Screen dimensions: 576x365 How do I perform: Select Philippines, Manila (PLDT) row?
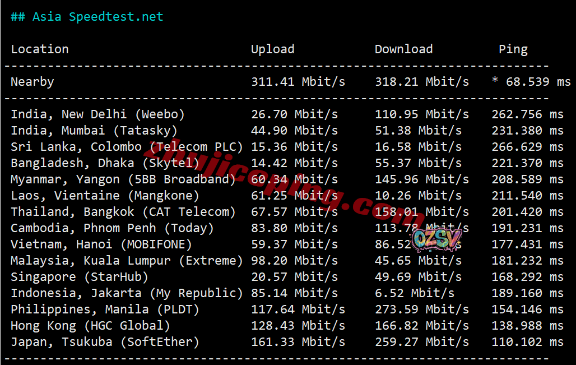pos(105,309)
